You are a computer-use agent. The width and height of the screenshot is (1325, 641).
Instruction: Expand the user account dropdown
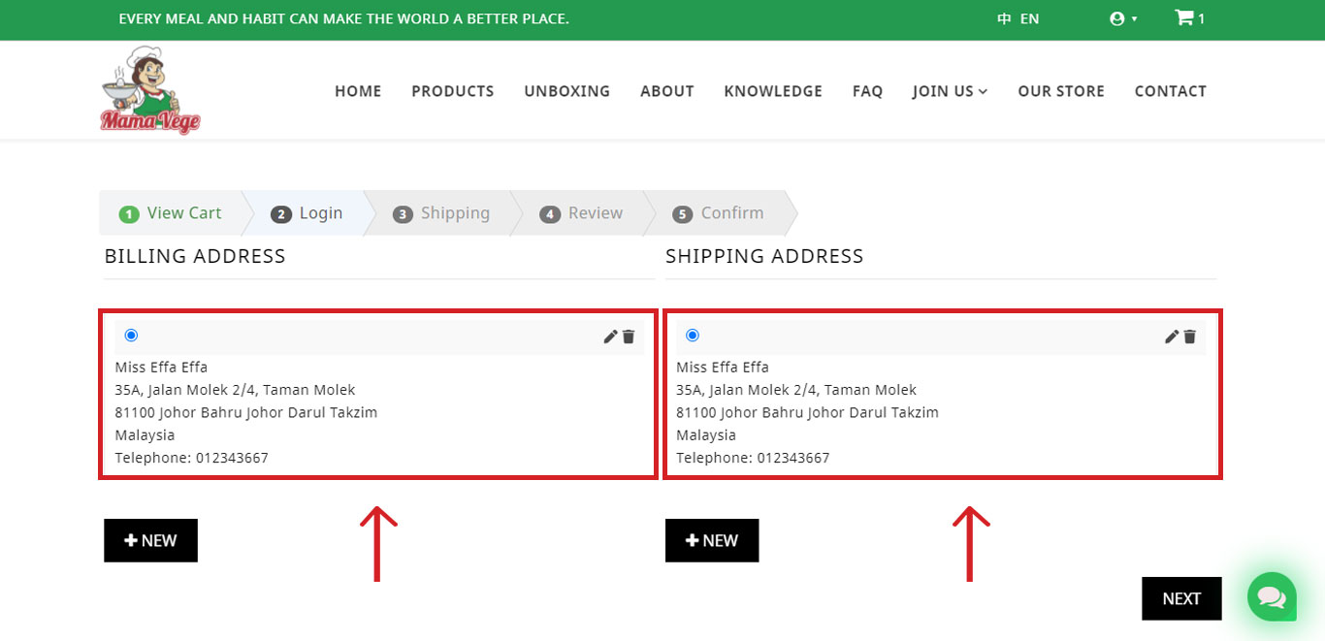tap(1123, 18)
